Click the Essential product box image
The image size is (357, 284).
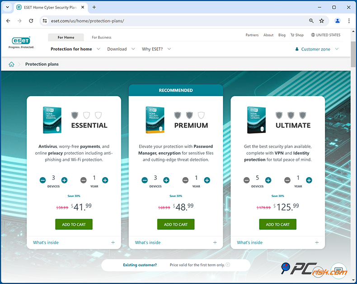coord(52,120)
